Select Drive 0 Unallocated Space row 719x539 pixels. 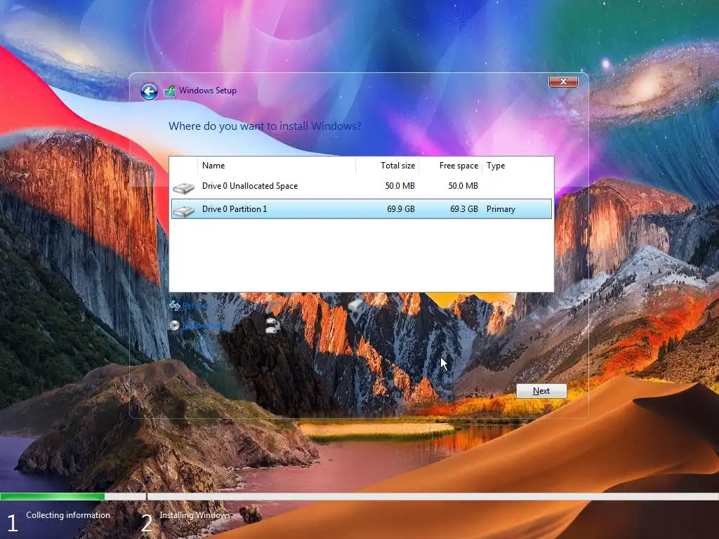362,186
